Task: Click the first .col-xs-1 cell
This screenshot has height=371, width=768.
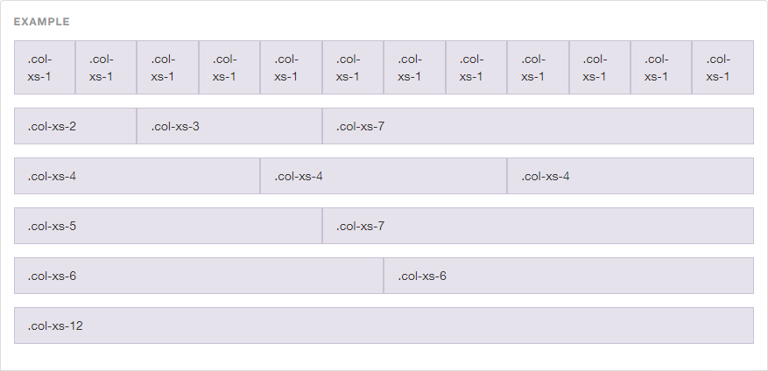Action: point(45,67)
